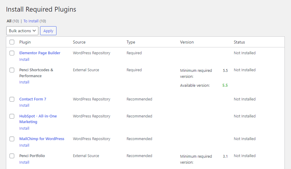Click Not Installed status for HubSpot

(245, 116)
